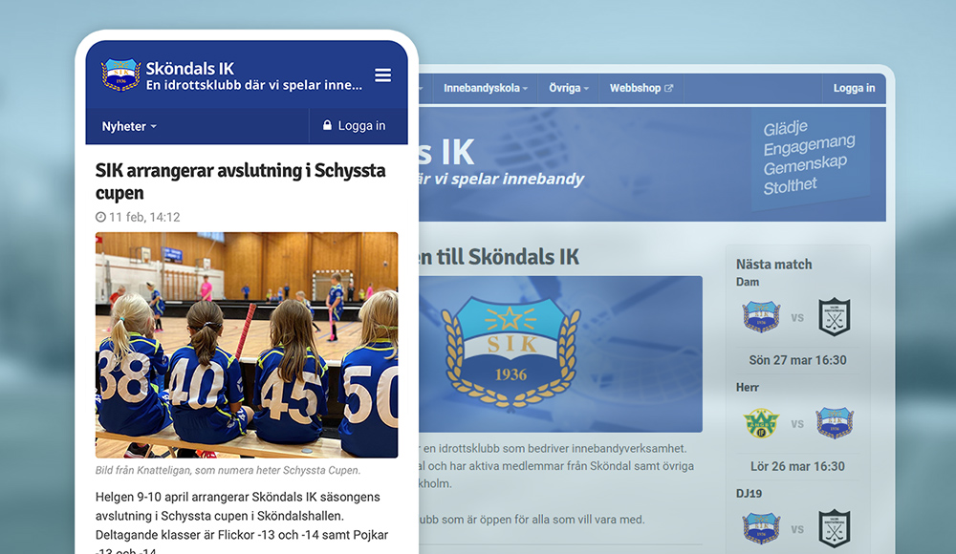The width and height of the screenshot is (956, 554).
Task: Click the Sköndals IK crest in mobile header
Action: pyautogui.click(x=121, y=75)
